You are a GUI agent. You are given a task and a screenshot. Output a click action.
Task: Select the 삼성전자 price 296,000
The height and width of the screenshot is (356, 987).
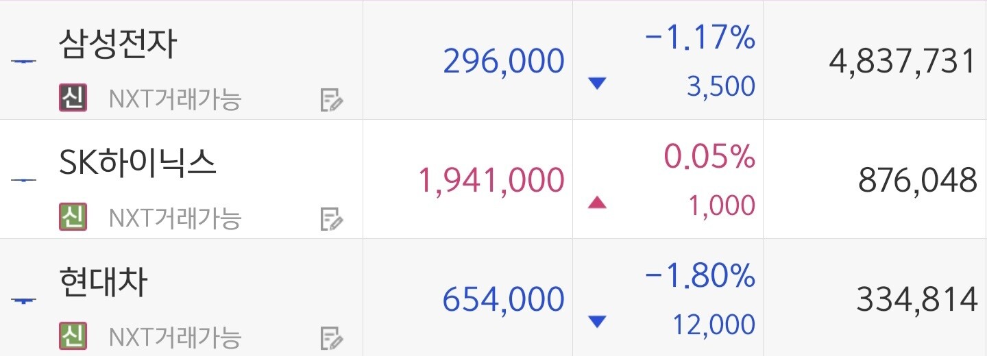[x=504, y=61]
